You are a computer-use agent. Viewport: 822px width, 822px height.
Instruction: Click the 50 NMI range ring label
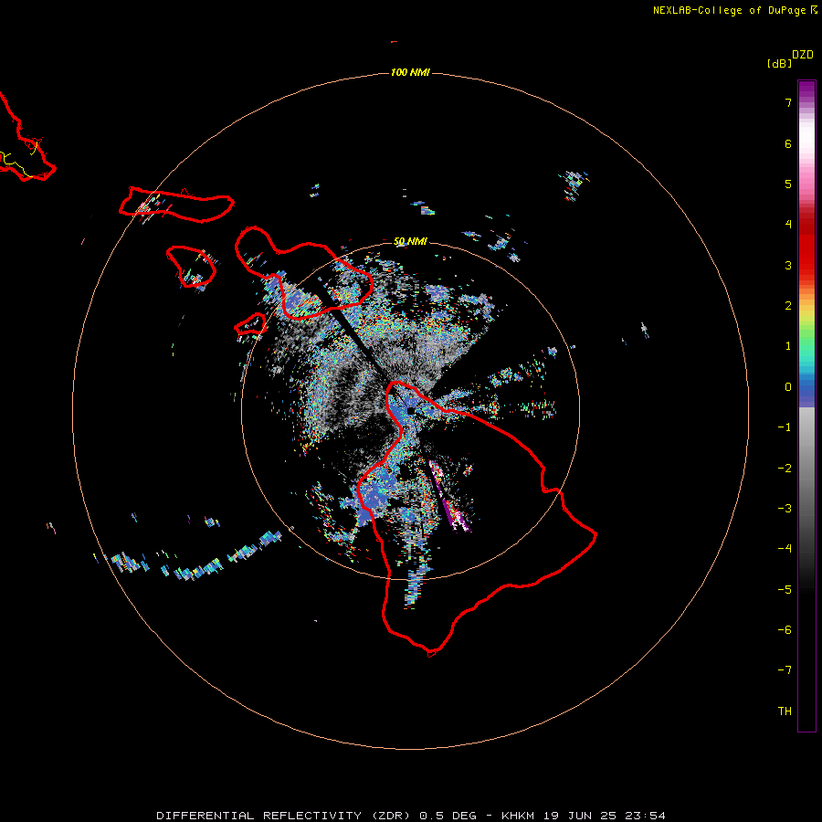click(x=410, y=241)
